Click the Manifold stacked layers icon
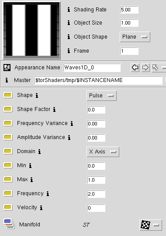Image resolution: width=166 pixels, height=236 pixels. [9, 224]
